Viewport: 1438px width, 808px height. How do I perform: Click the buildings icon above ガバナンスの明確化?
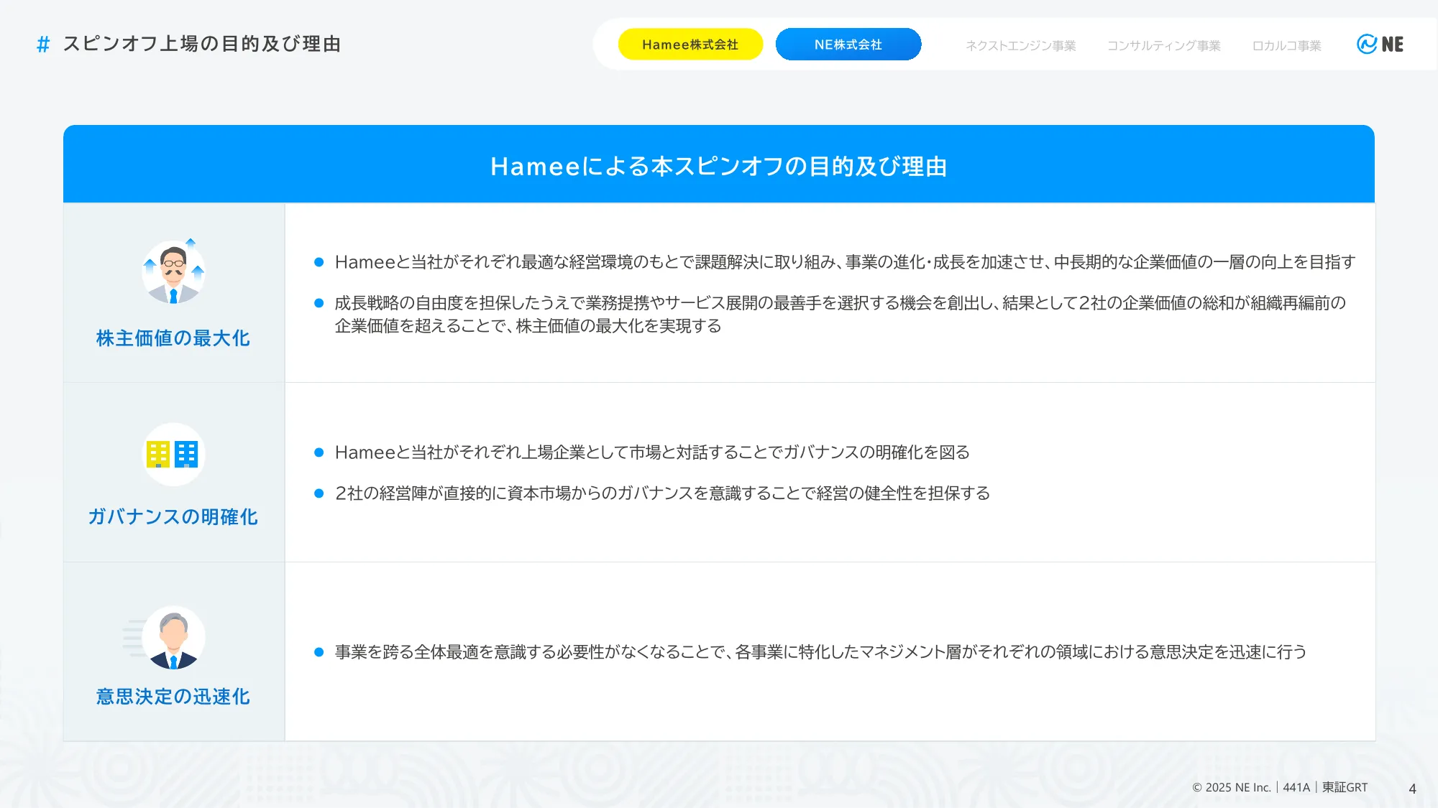point(173,454)
